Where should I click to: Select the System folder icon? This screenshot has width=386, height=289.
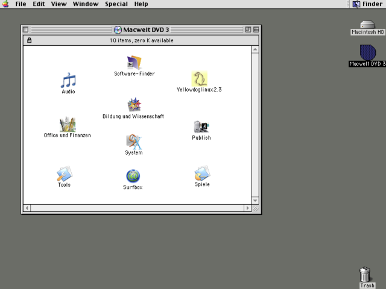point(134,142)
